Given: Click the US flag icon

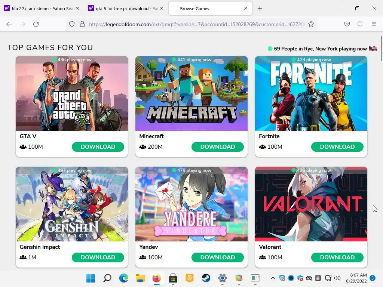Looking at the screenshot, I should (x=373, y=49).
